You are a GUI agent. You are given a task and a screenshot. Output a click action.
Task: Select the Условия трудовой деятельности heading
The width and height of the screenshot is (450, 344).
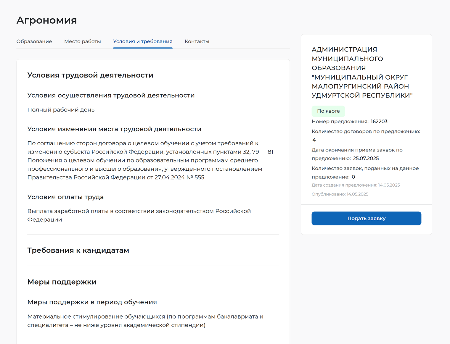(x=90, y=75)
